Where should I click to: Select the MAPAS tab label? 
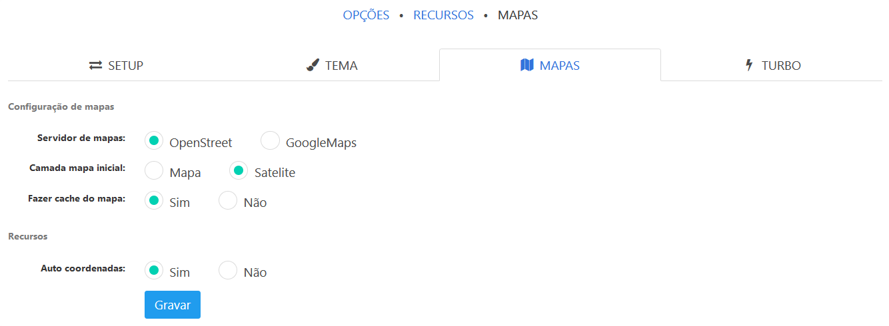click(x=559, y=66)
